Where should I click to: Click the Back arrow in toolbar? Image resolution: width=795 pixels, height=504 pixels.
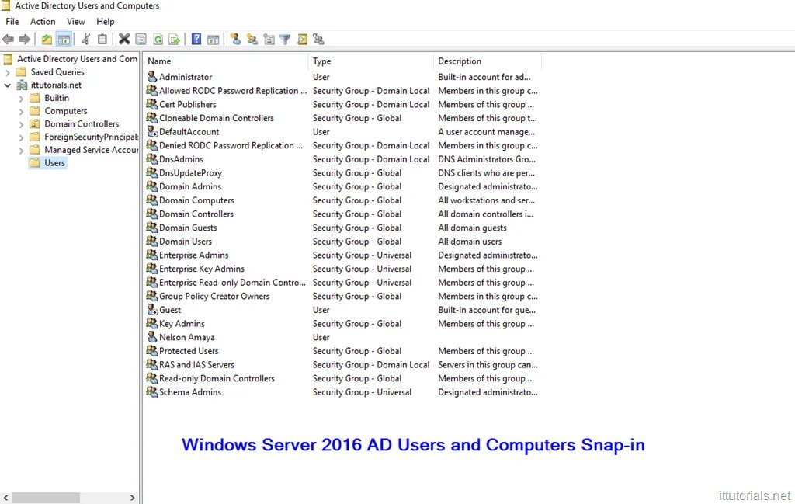coord(8,39)
